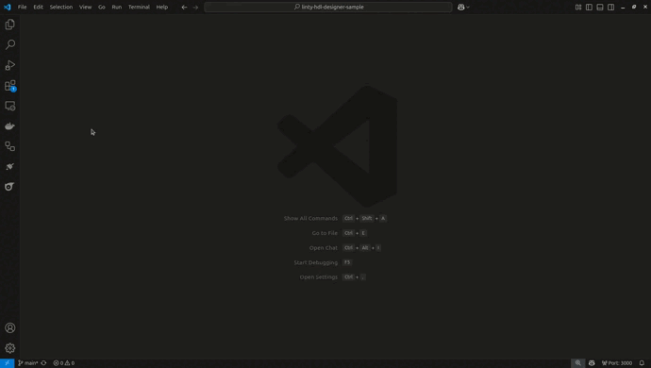Open the Docker whale view
The height and width of the screenshot is (368, 651).
(10, 125)
